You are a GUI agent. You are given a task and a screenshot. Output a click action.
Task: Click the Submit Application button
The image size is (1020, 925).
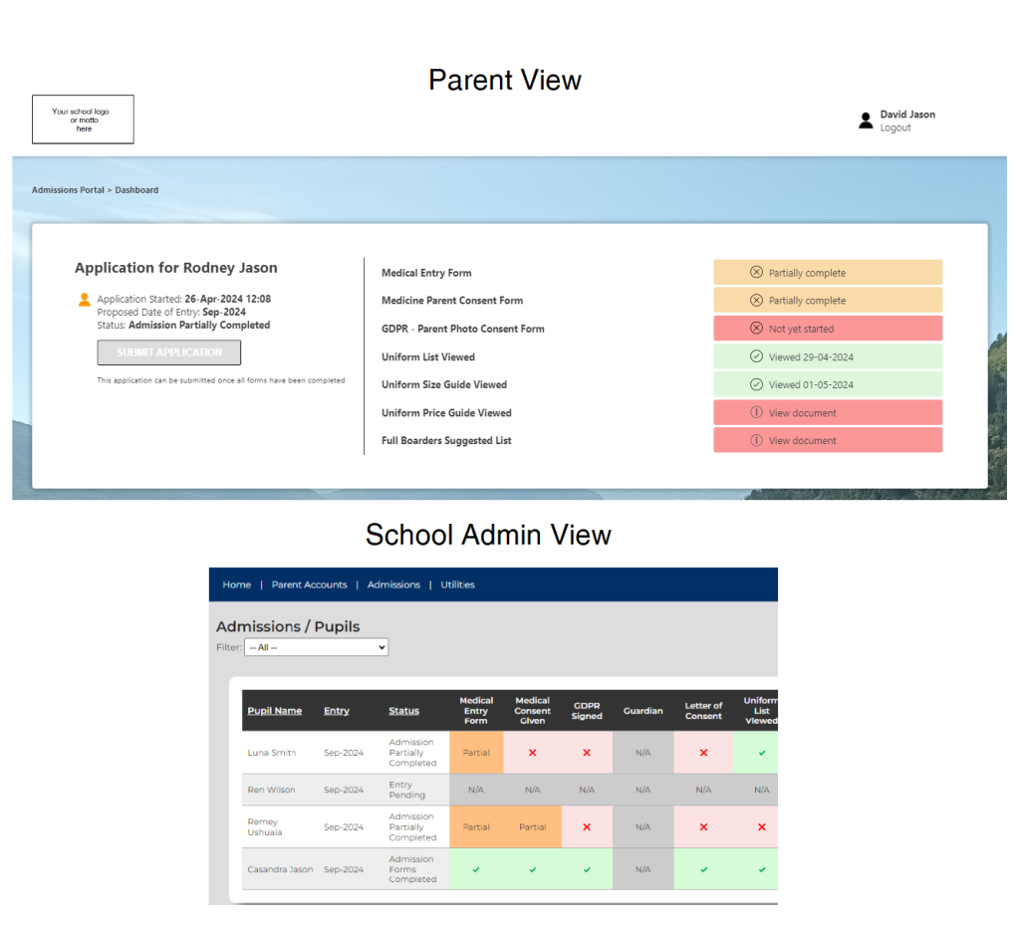click(x=168, y=351)
